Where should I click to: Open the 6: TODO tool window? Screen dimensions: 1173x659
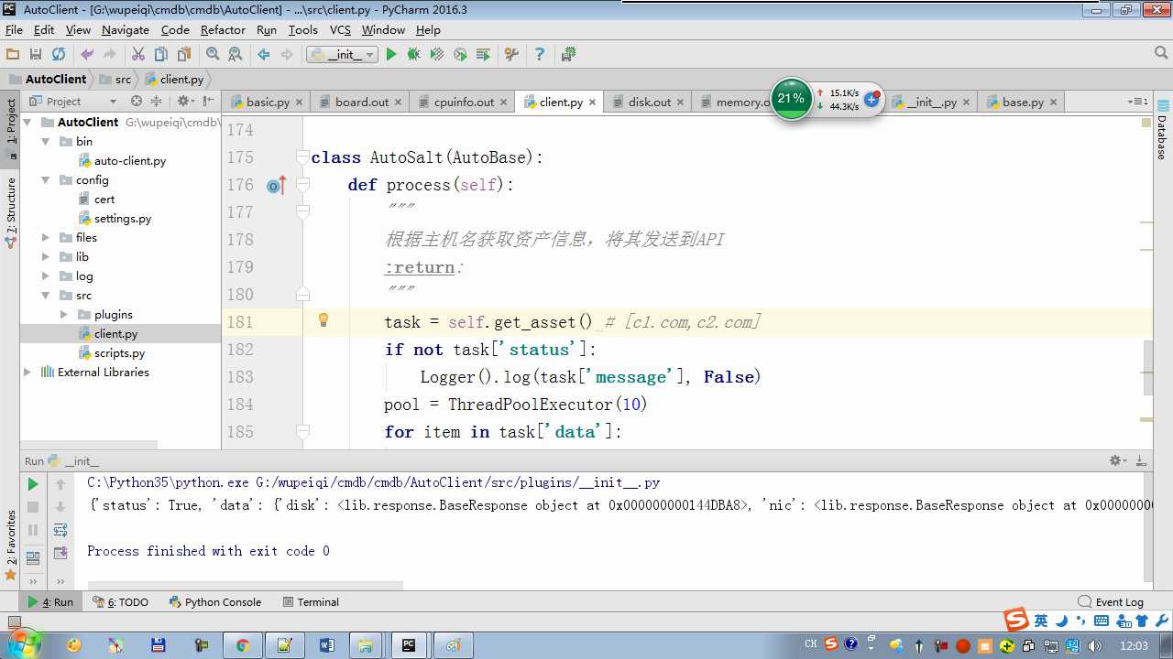click(120, 602)
